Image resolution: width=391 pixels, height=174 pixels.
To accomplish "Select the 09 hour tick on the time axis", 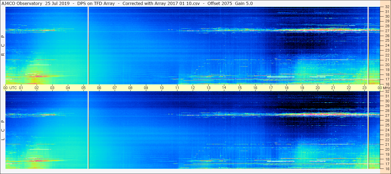I will 146,88.
